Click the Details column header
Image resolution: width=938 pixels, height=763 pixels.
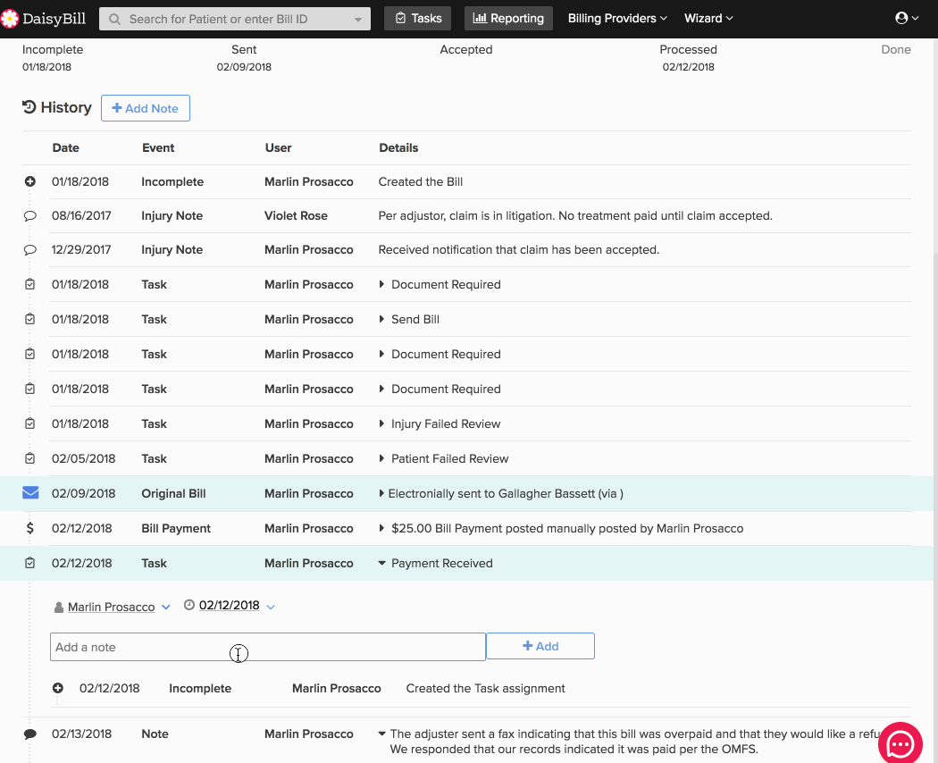[398, 147]
